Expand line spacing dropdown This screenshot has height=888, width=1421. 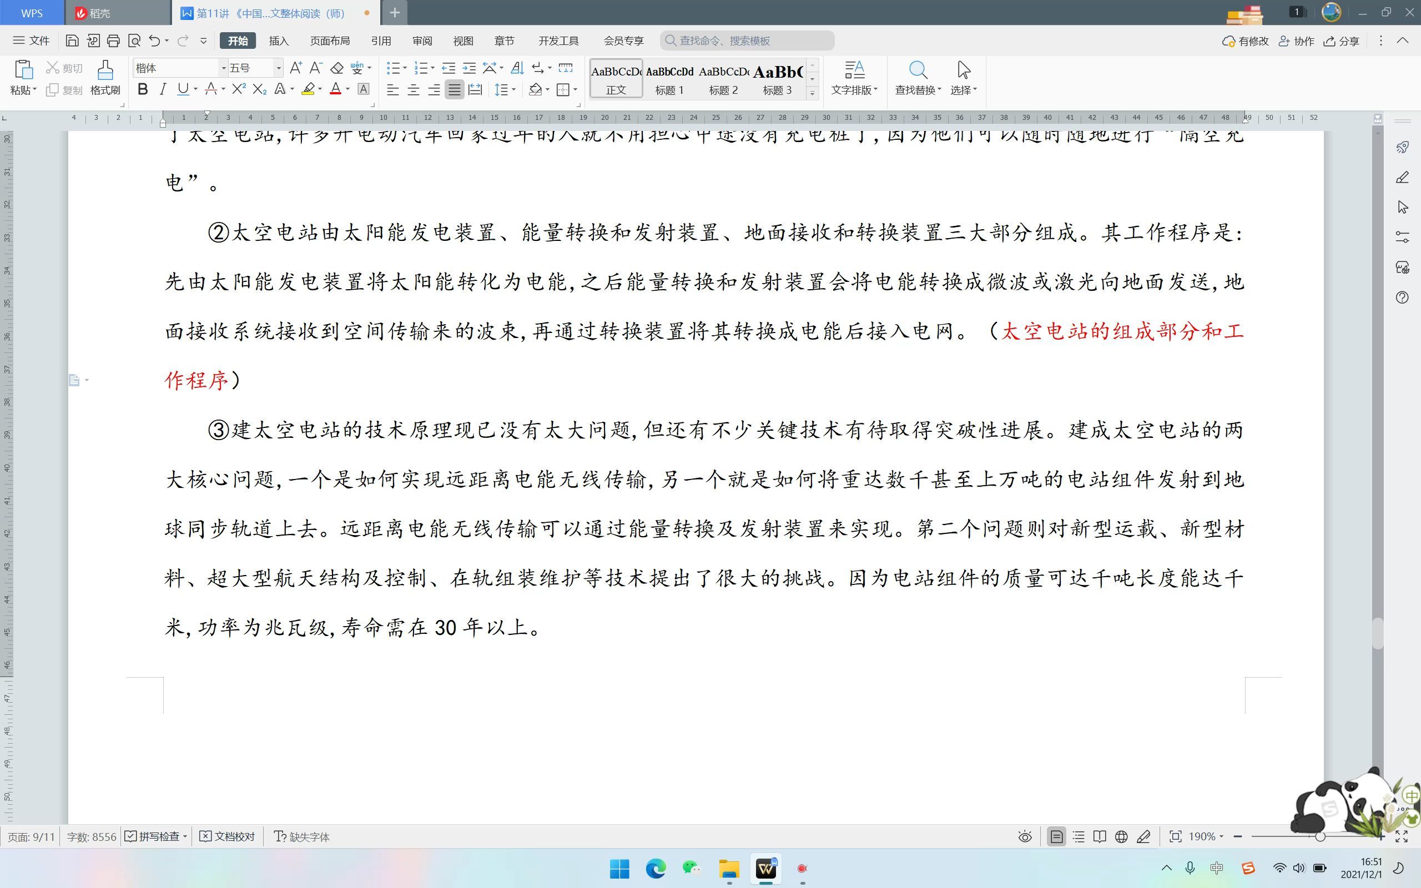tap(514, 90)
